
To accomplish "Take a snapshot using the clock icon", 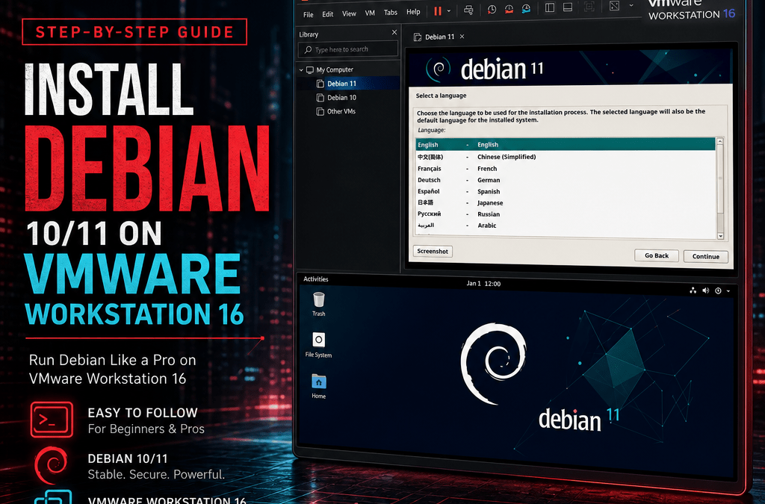I will [x=492, y=10].
